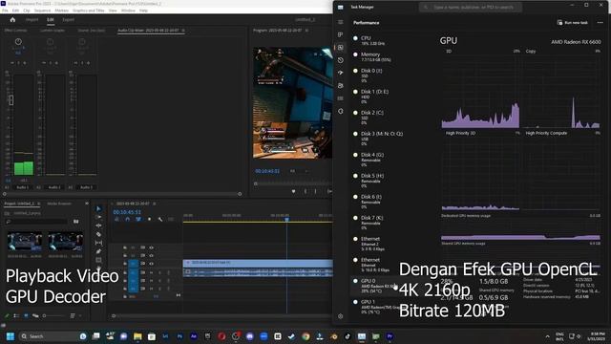This screenshot has height=344, width=611.
Task: Click the timeline playhead marker
Action: [286, 220]
